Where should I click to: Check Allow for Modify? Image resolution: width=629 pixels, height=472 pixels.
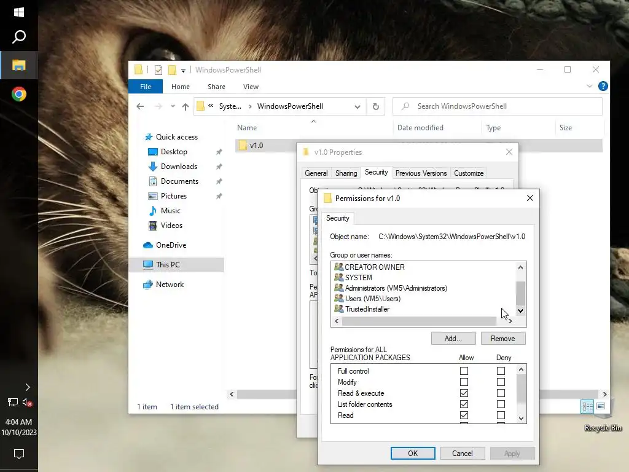[464, 382]
